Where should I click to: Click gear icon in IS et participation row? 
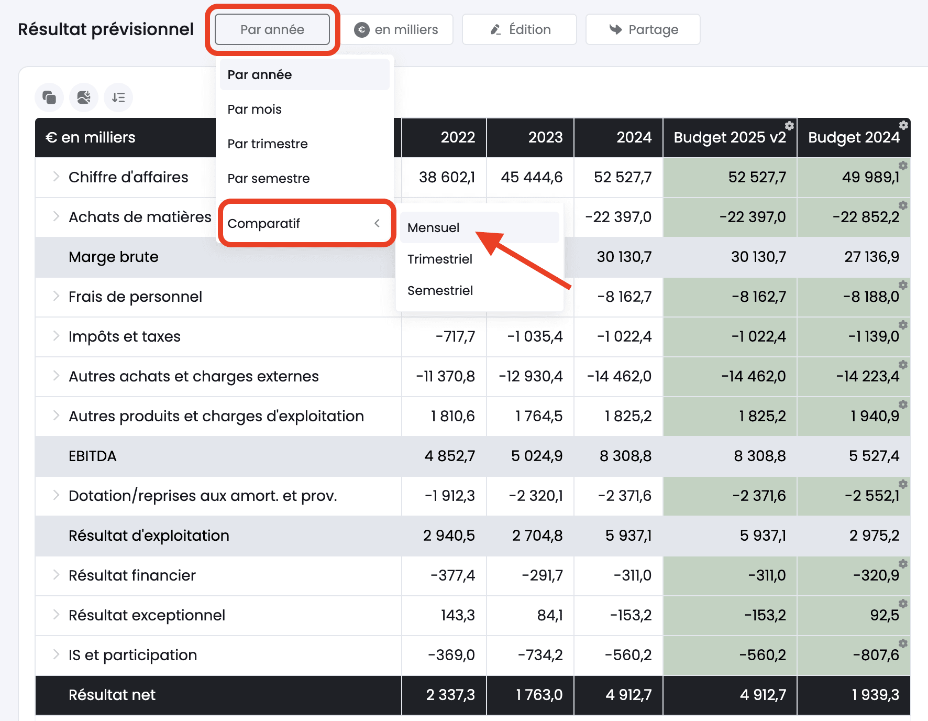[903, 643]
